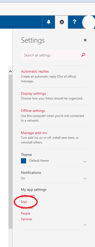Click the Search all settings field

tap(54, 55)
